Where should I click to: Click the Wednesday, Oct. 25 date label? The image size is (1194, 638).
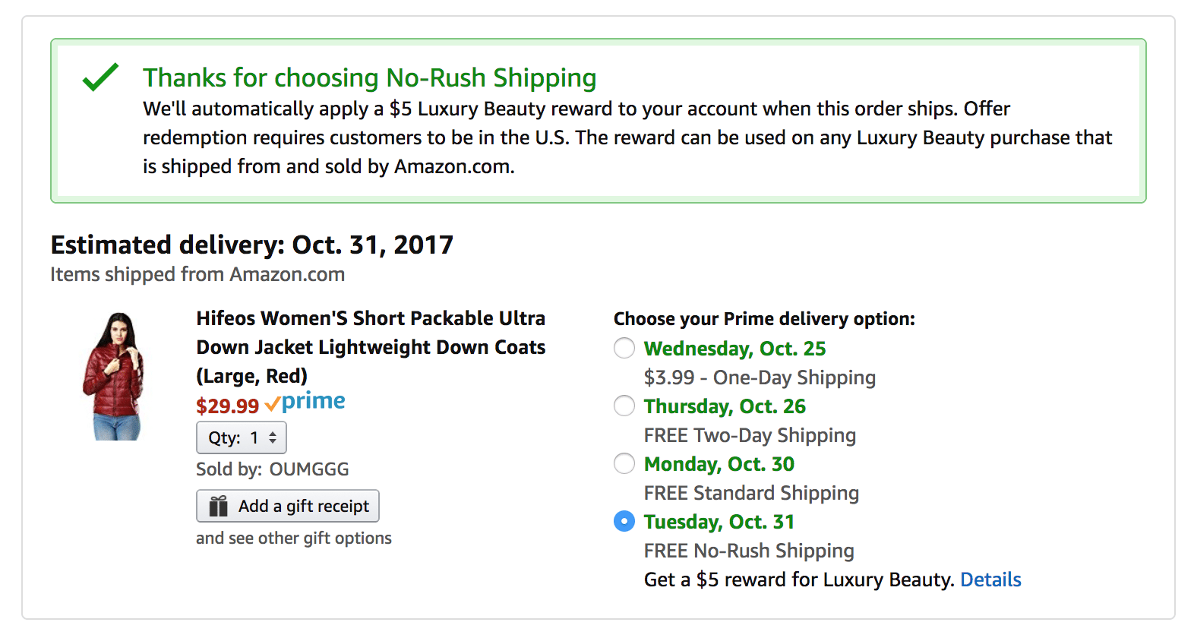click(x=734, y=349)
